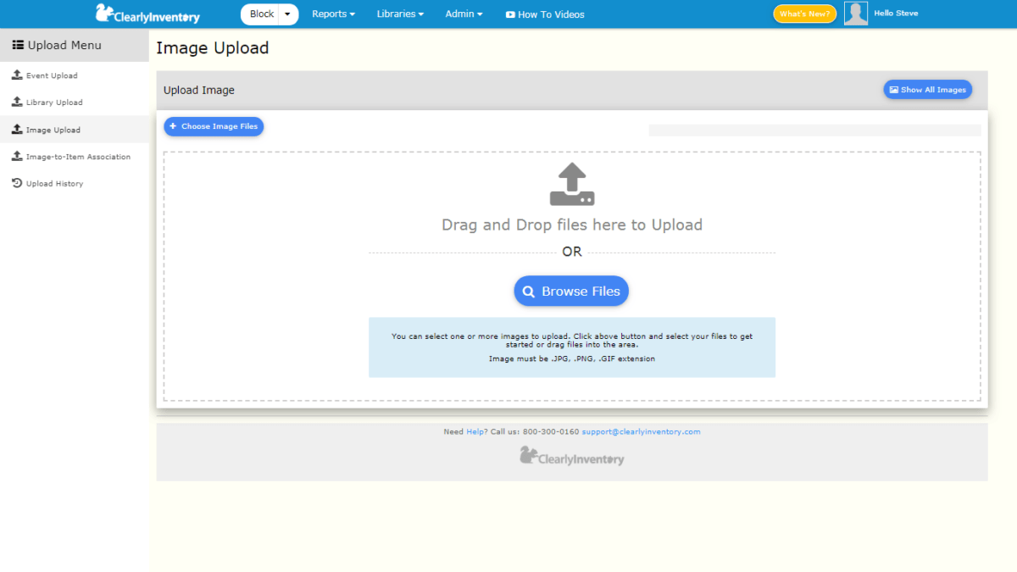Open Image-to-Item Association

click(x=74, y=156)
